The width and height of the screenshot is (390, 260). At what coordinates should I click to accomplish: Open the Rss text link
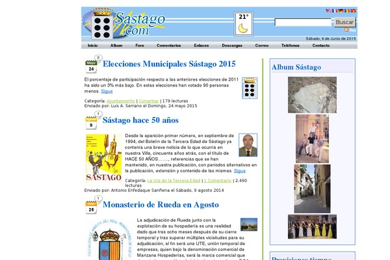point(352,30)
